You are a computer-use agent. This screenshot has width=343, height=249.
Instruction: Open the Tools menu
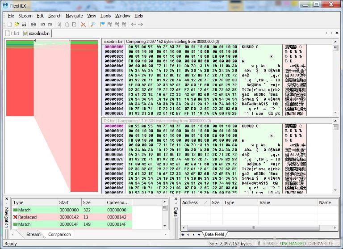click(106, 16)
